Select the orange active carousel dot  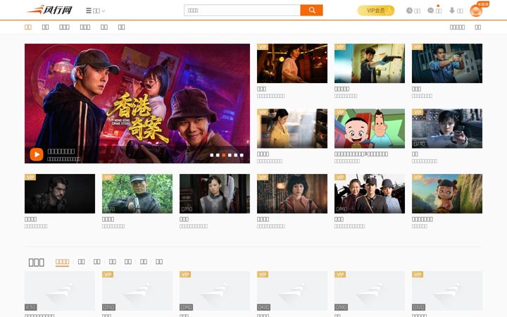224,155
